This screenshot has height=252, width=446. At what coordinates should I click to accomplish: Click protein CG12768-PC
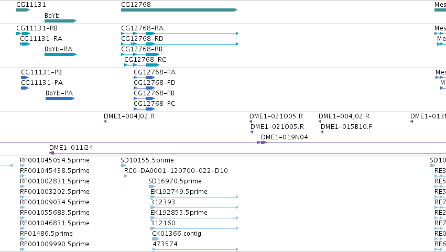(144, 109)
